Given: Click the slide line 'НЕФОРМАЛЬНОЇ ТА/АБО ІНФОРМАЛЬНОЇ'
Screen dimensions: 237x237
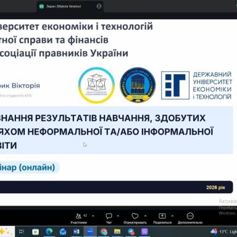Looking at the screenshot, I should pyautogui.click(x=120, y=132).
